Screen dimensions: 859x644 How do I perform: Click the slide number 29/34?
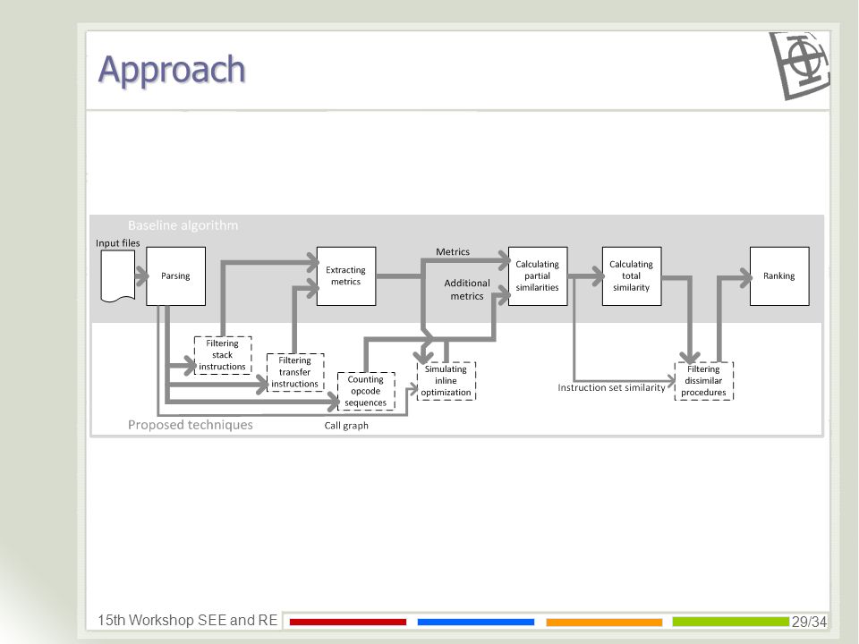point(809,623)
